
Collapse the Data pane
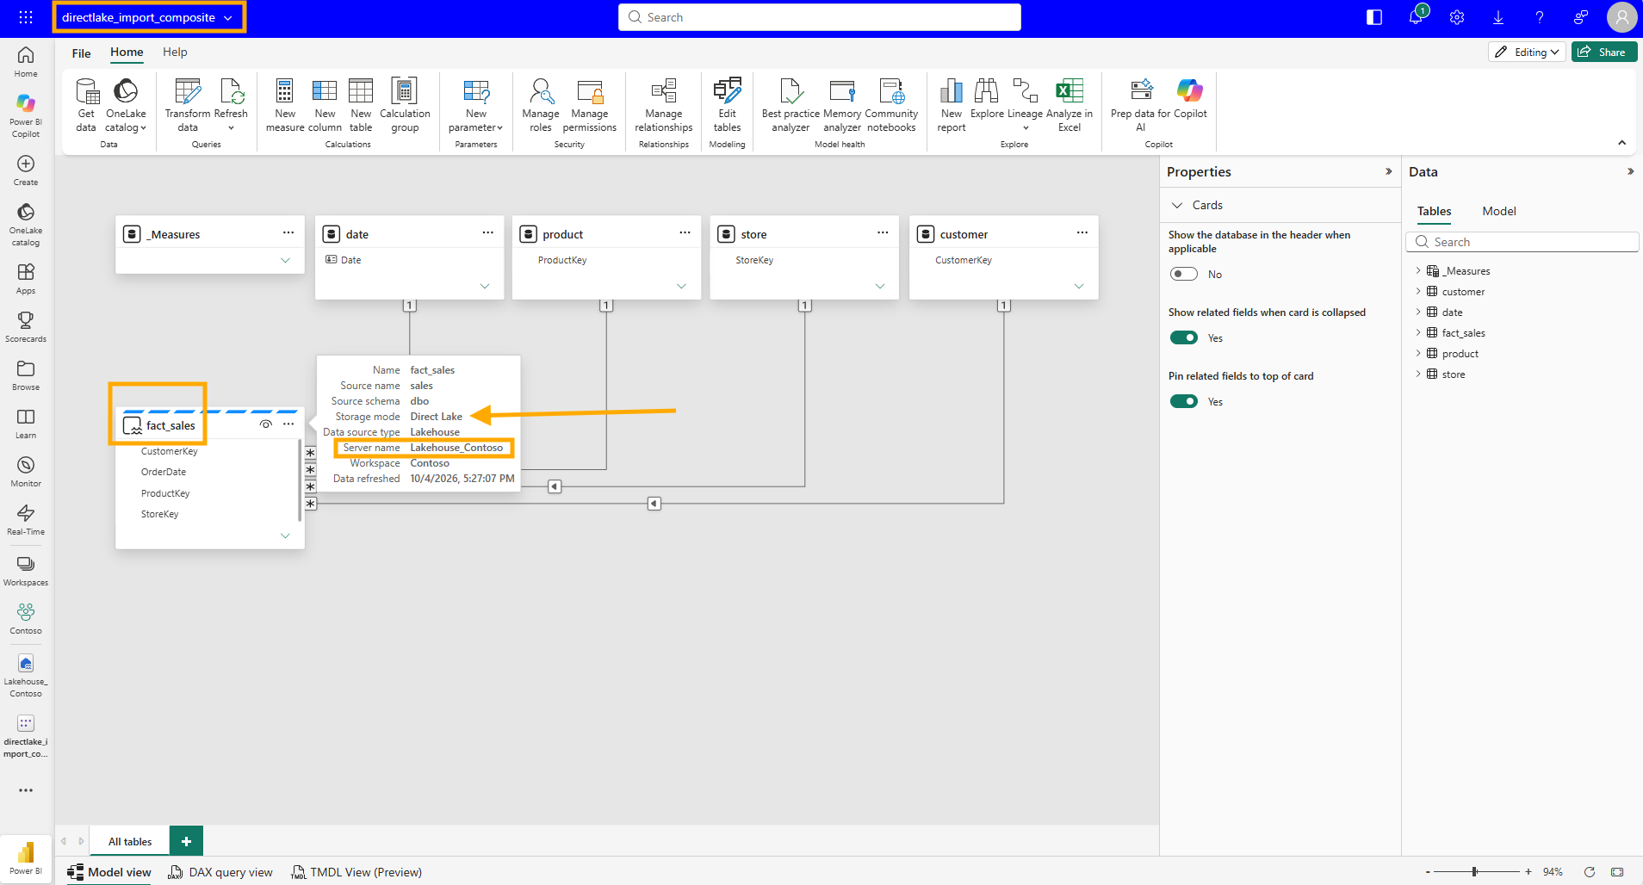[x=1630, y=171]
